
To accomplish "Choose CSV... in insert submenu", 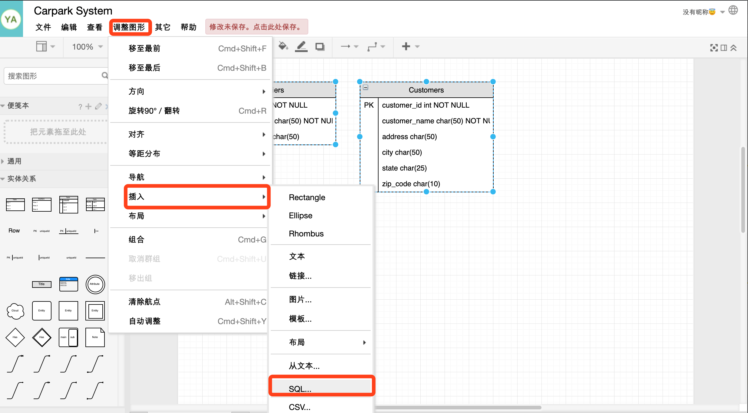I will [x=321, y=407].
